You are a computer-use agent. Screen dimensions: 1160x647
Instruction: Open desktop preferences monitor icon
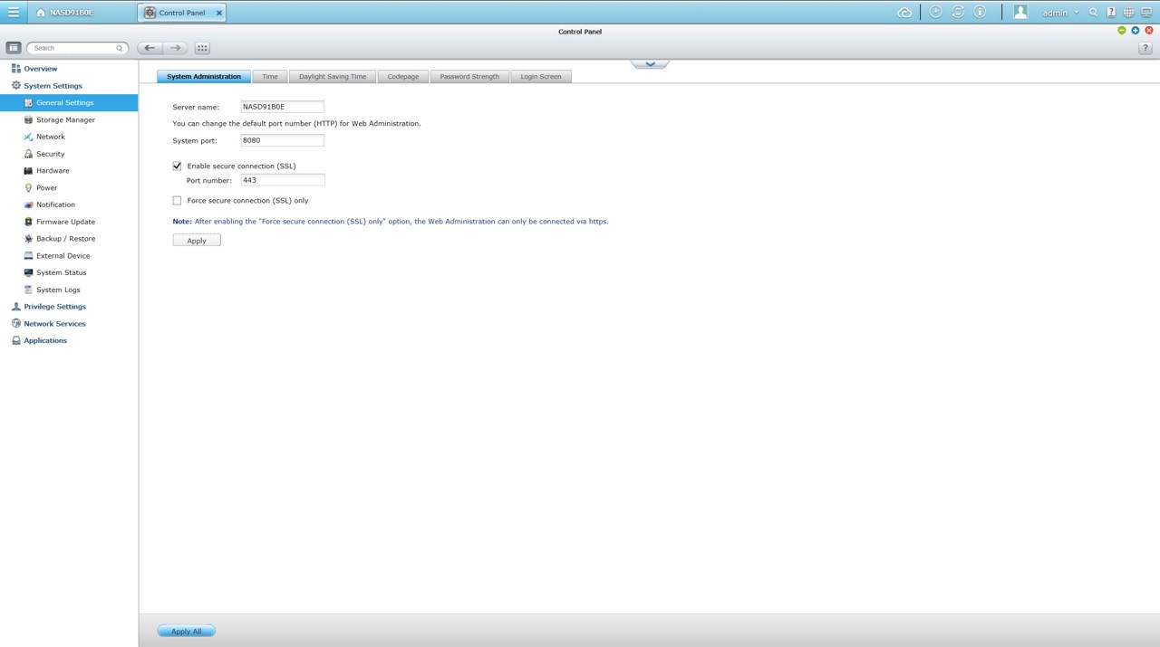click(x=1146, y=13)
